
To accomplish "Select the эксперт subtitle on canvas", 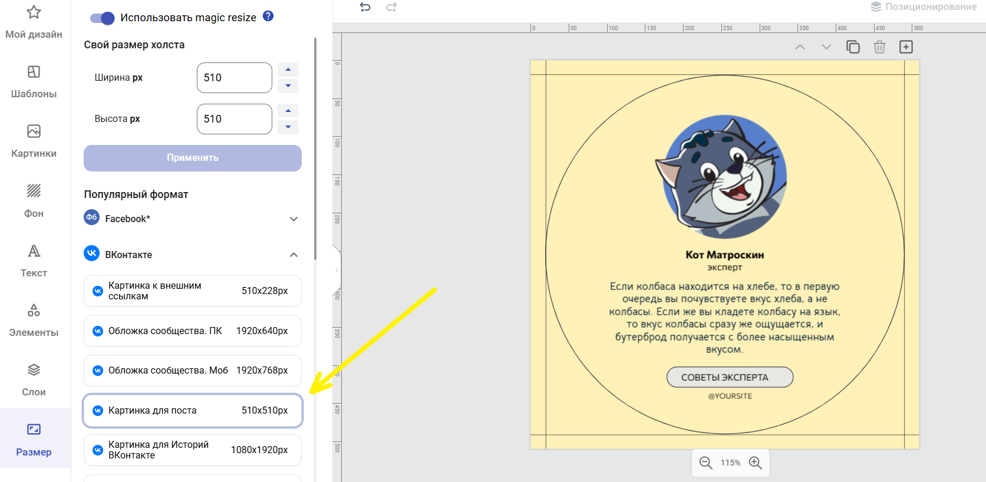I will click(x=725, y=268).
